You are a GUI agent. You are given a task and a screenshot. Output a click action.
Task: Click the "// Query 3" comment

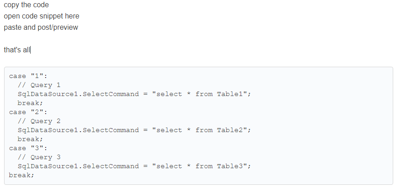point(38,157)
